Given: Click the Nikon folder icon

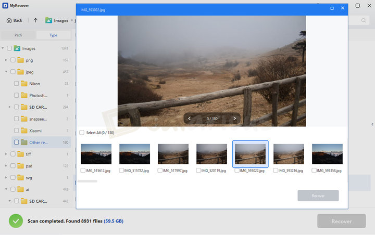Looking at the screenshot, I should tap(24, 83).
